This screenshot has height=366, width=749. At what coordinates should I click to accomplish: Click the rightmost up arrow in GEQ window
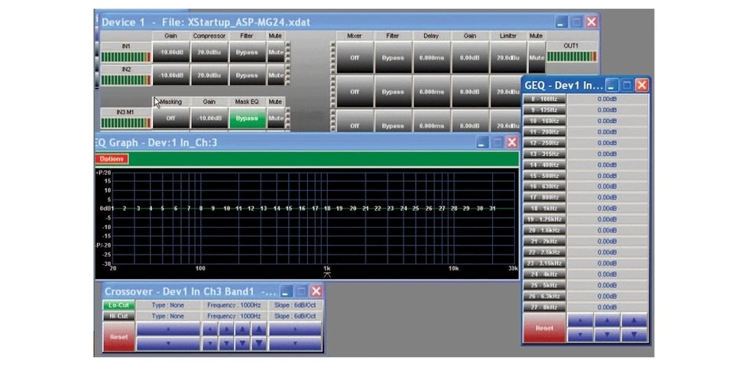click(634, 322)
